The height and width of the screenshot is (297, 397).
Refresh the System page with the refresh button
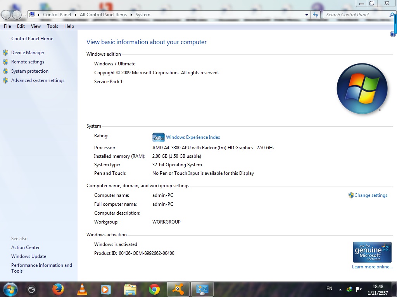(x=316, y=15)
